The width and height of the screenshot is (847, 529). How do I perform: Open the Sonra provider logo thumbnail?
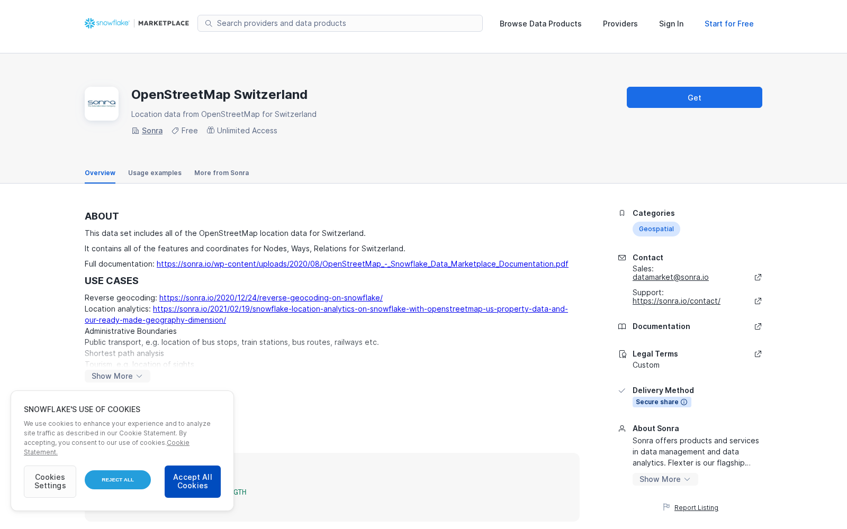click(x=102, y=104)
